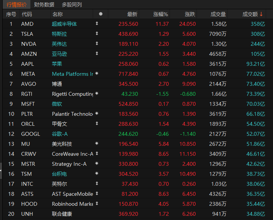Sort by the 成交量 column header
Screen dimensions: 273x220
218,14
